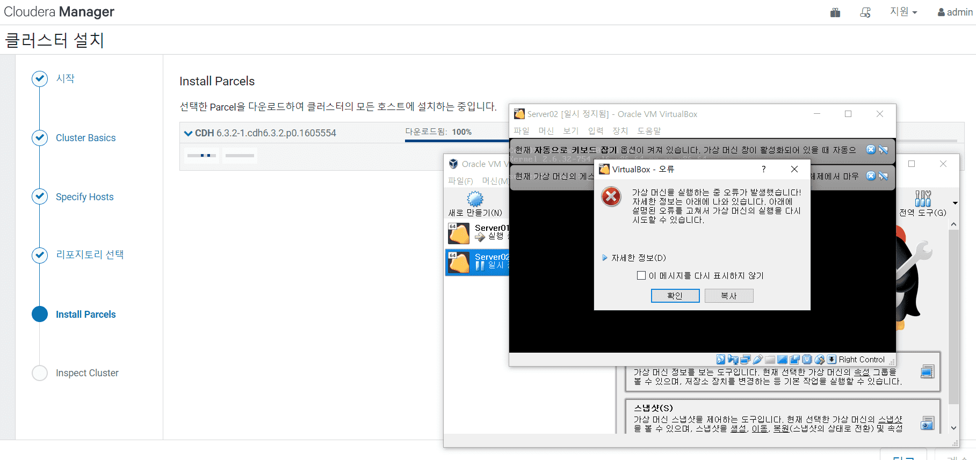Click OK (확인) button in error dialog
The height and width of the screenshot is (460, 976).
click(675, 296)
